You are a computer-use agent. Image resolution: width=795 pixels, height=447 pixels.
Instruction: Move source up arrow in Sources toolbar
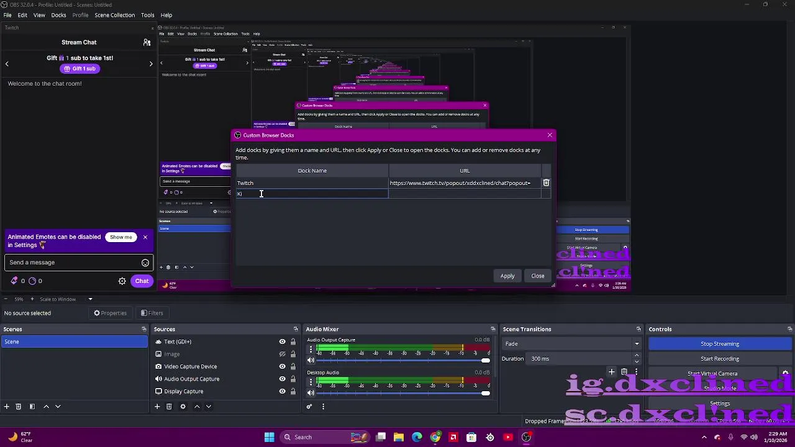tap(197, 406)
